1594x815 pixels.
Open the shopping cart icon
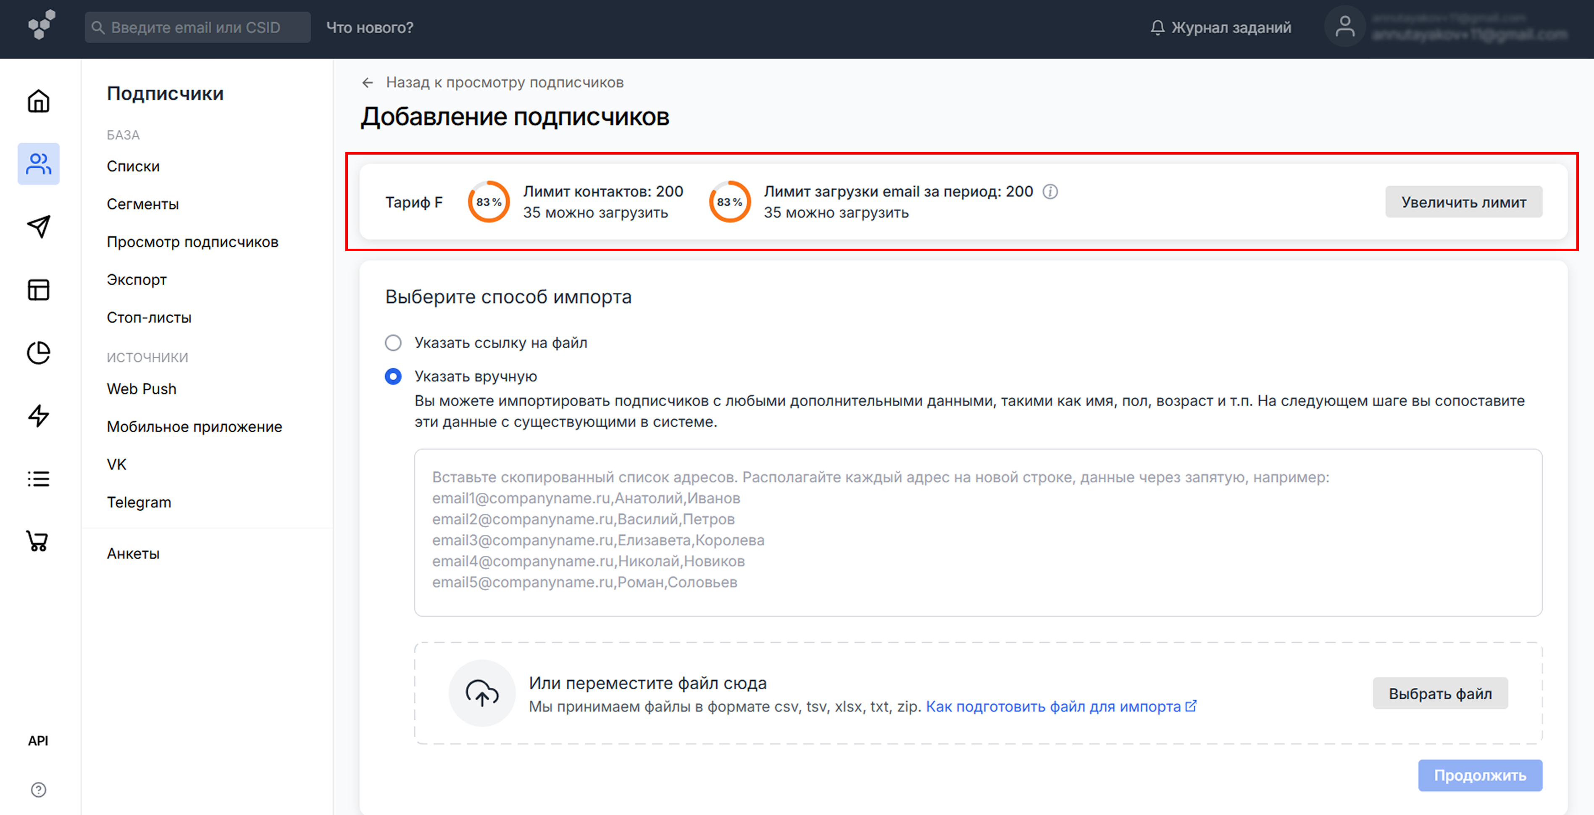tap(38, 541)
